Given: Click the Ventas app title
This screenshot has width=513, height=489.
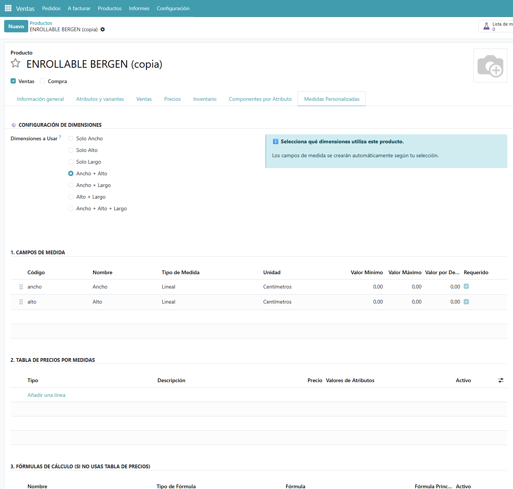Looking at the screenshot, I should pos(25,8).
